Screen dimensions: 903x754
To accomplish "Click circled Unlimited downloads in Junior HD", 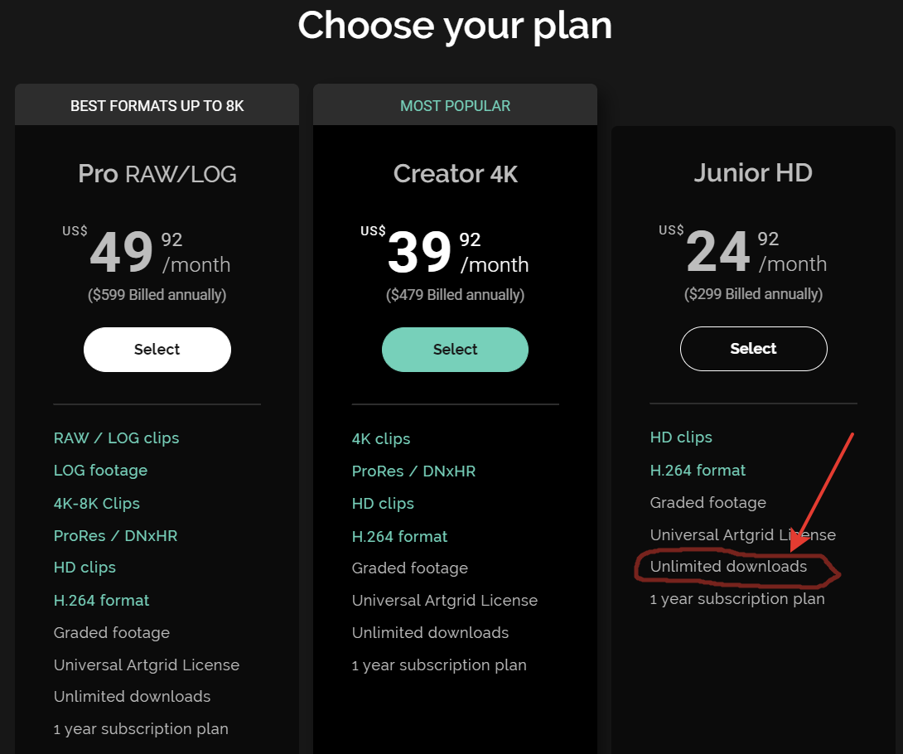I will (x=728, y=567).
